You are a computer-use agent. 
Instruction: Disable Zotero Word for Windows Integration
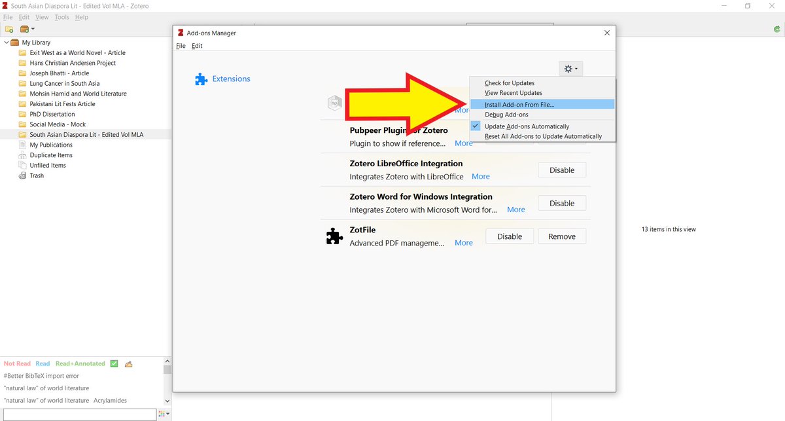(x=561, y=203)
